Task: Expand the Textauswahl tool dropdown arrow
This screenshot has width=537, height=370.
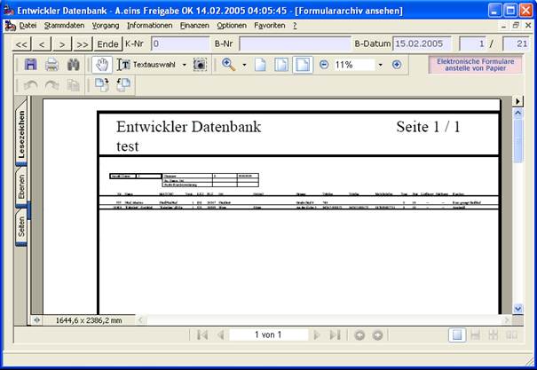Action: click(x=185, y=65)
